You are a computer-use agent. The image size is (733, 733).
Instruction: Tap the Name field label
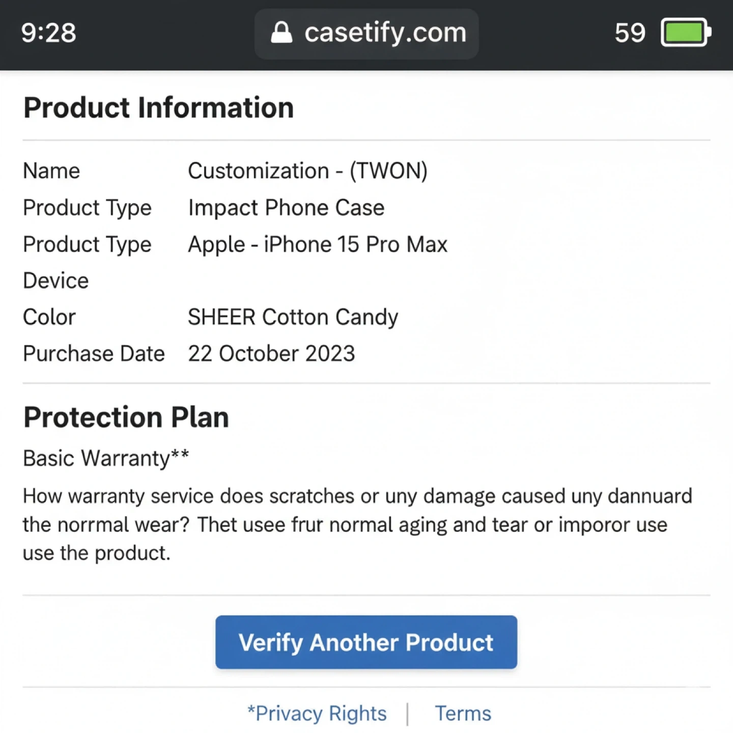click(x=51, y=171)
